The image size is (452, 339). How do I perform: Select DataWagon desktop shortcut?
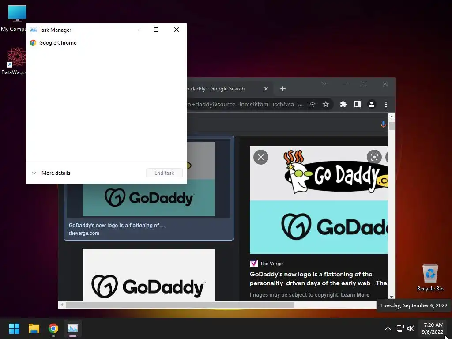click(13, 61)
